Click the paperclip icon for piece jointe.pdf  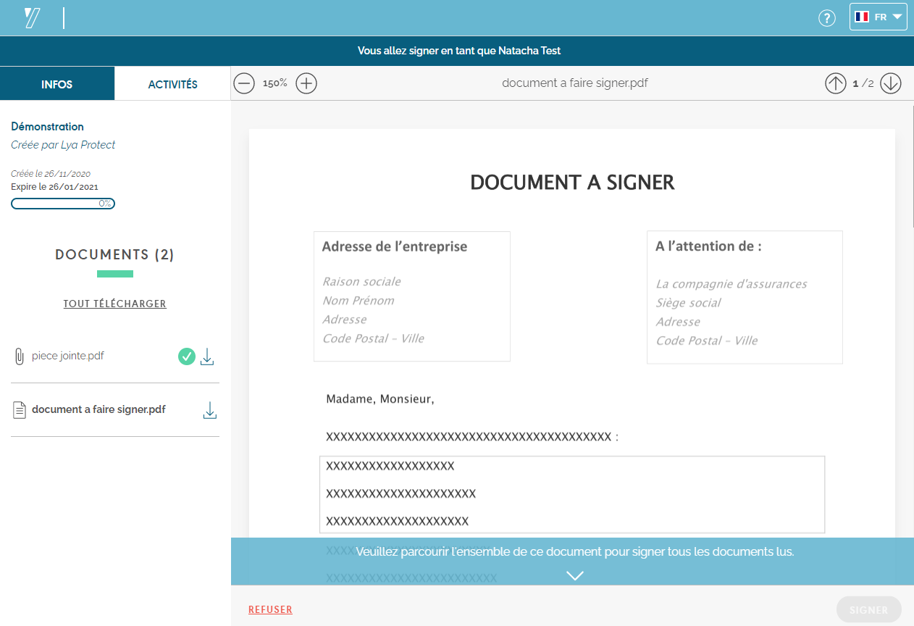(19, 356)
